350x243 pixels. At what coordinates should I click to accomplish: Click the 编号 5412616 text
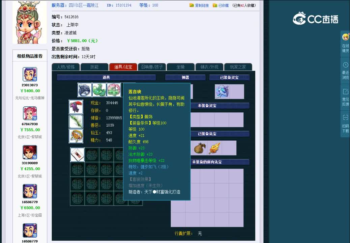65,17
